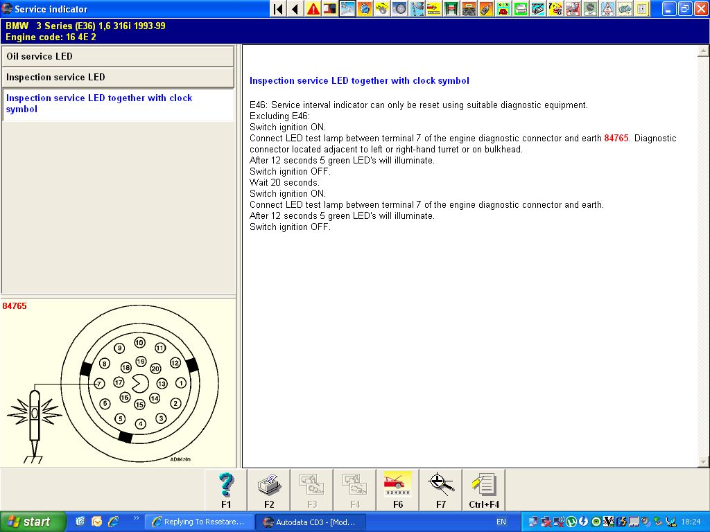
Task: Expand the quick launch chevron on taskbar
Action: (x=136, y=518)
